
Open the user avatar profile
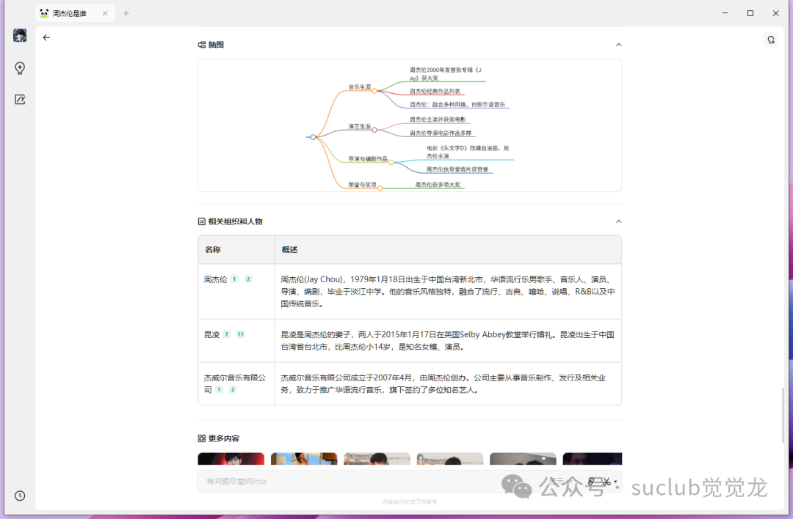pyautogui.click(x=20, y=35)
